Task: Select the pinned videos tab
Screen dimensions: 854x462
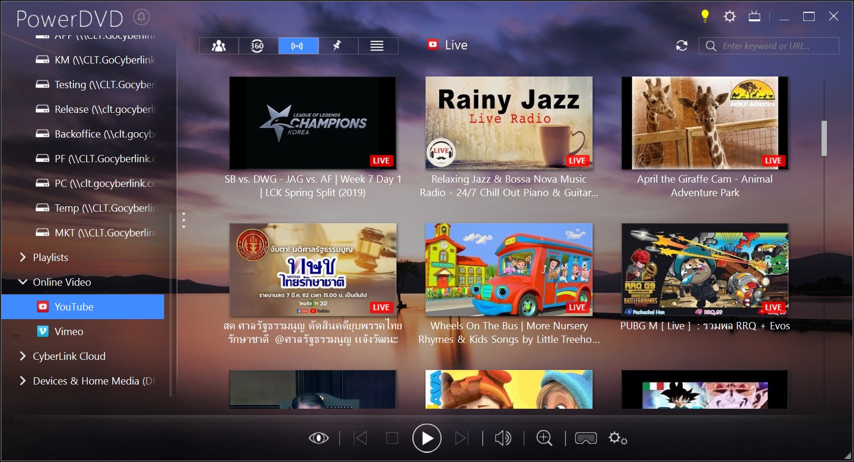Action: pos(338,46)
